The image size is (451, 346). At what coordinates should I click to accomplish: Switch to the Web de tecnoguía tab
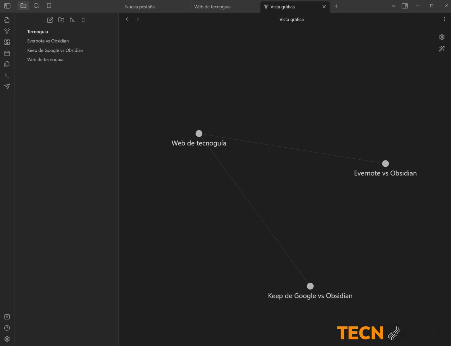point(213,6)
